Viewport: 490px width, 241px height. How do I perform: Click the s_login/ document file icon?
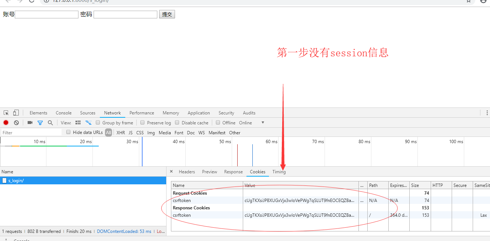pyautogui.click(x=4, y=181)
